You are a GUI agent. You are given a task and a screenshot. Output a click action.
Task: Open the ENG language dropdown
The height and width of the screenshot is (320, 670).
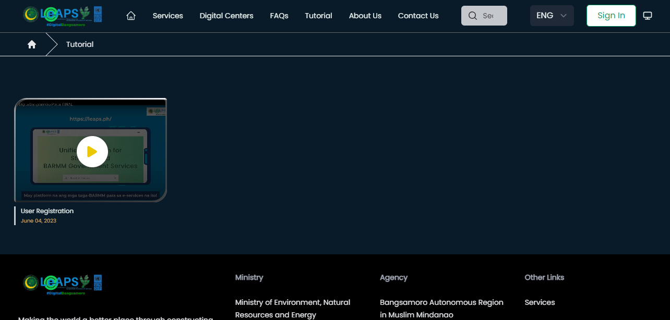click(552, 16)
